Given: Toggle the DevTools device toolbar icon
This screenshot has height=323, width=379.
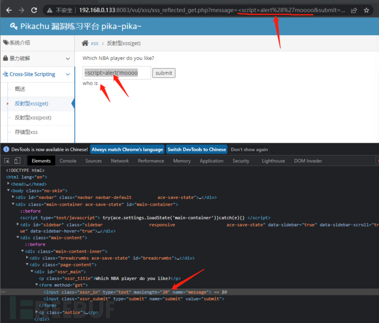Looking at the screenshot, I should pyautogui.click(x=18, y=161).
